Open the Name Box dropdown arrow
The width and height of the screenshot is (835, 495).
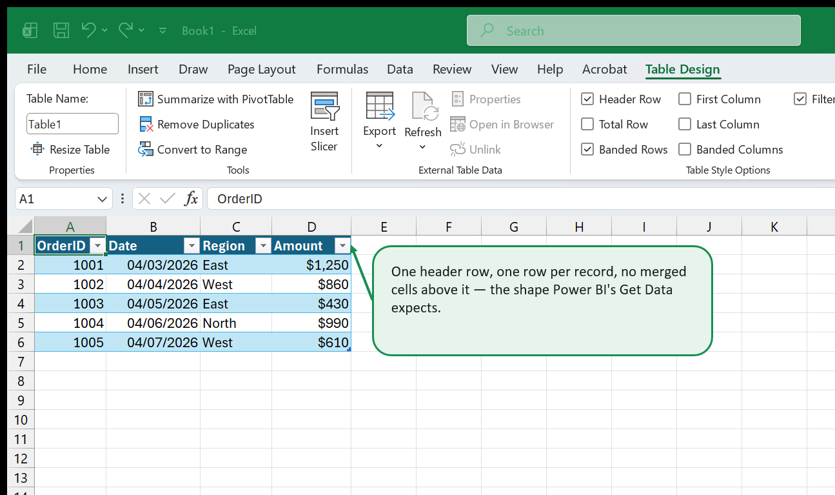(102, 199)
